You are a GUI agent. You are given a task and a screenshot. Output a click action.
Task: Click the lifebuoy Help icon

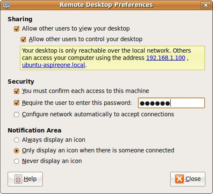[x=18, y=179]
